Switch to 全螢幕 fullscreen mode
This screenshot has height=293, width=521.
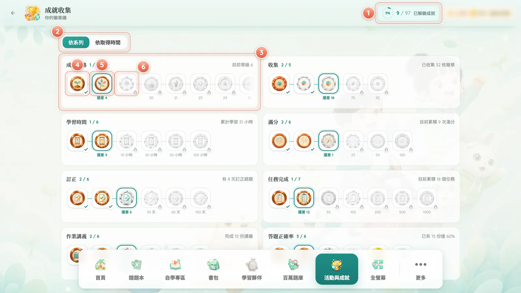coord(378,269)
